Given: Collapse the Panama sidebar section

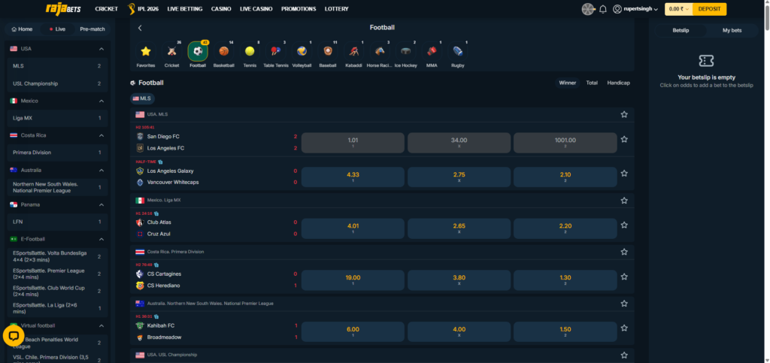Looking at the screenshot, I should tap(102, 204).
